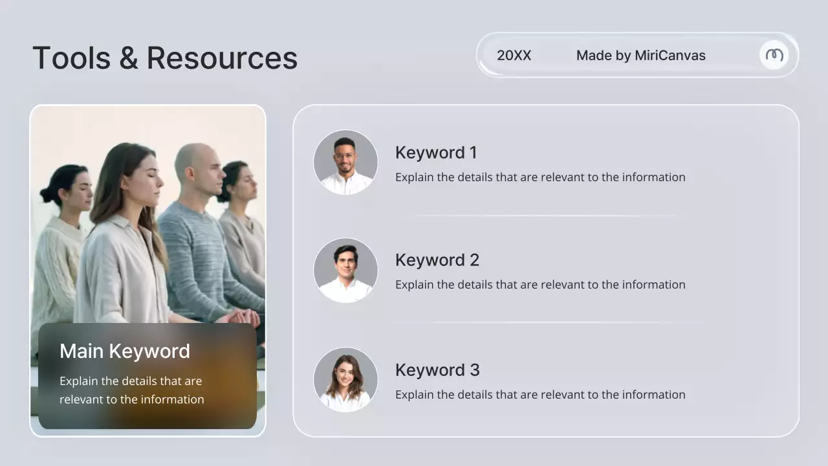This screenshot has height=466, width=828.
Task: Click the circular logo badge on the right
Action: pos(774,55)
